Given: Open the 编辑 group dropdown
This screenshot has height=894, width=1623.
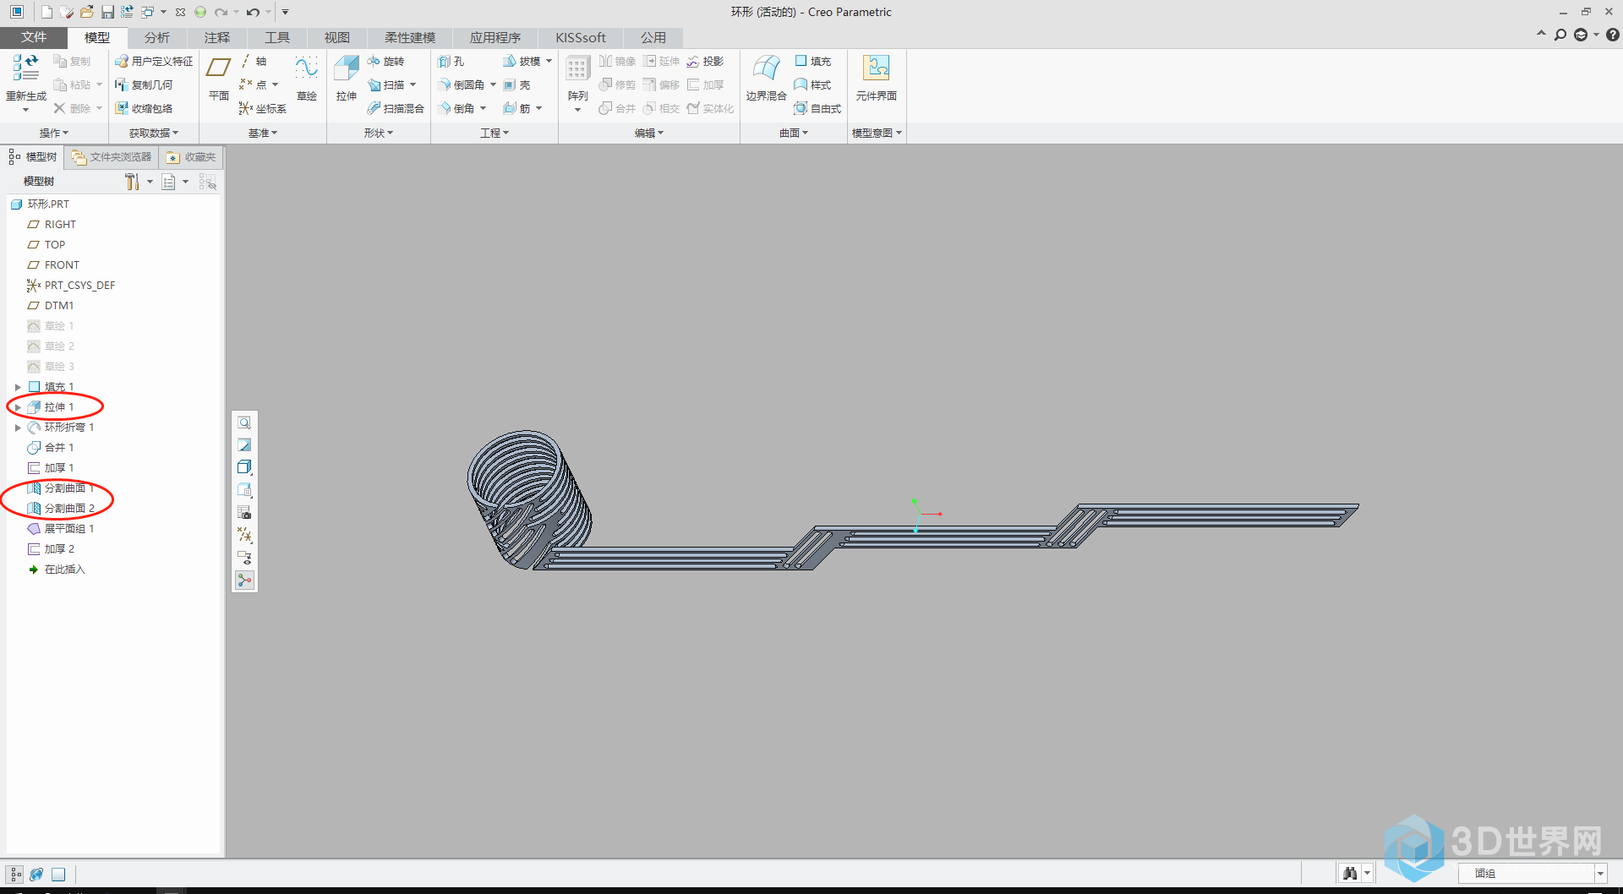Looking at the screenshot, I should [x=649, y=133].
